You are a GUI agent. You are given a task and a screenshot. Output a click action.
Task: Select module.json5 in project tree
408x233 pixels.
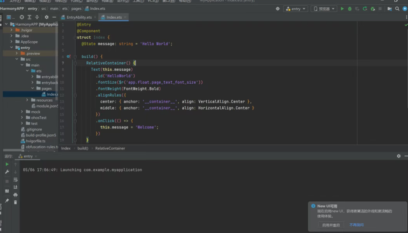click(47, 106)
